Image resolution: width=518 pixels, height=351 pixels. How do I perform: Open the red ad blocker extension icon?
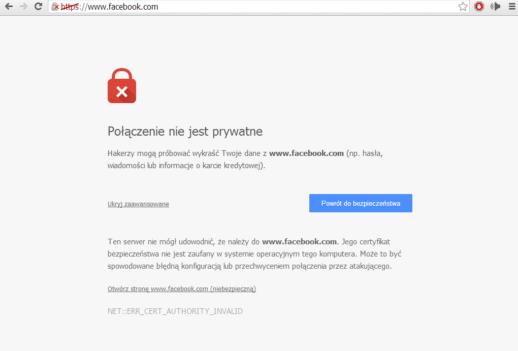click(479, 7)
